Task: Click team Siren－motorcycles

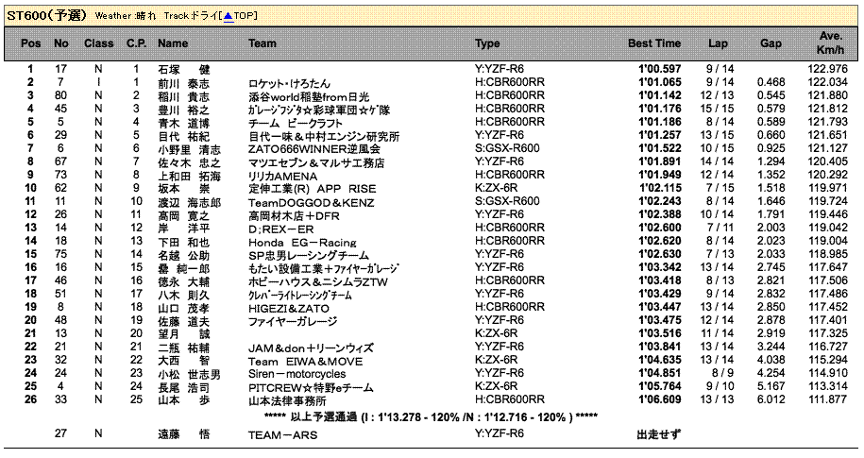Action: coord(297,374)
